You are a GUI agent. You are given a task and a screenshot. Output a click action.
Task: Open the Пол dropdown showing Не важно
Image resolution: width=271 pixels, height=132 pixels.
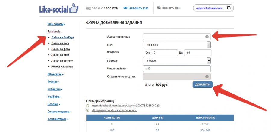[x=177, y=45]
